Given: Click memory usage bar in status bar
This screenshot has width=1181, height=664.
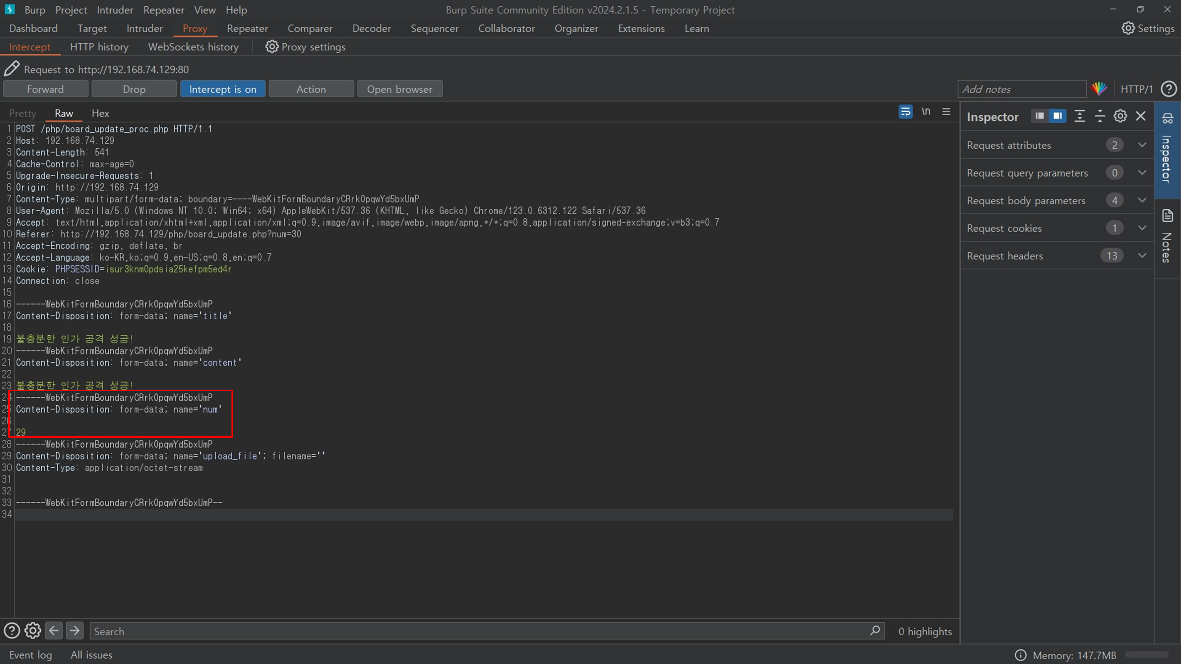Looking at the screenshot, I should pos(1147,655).
